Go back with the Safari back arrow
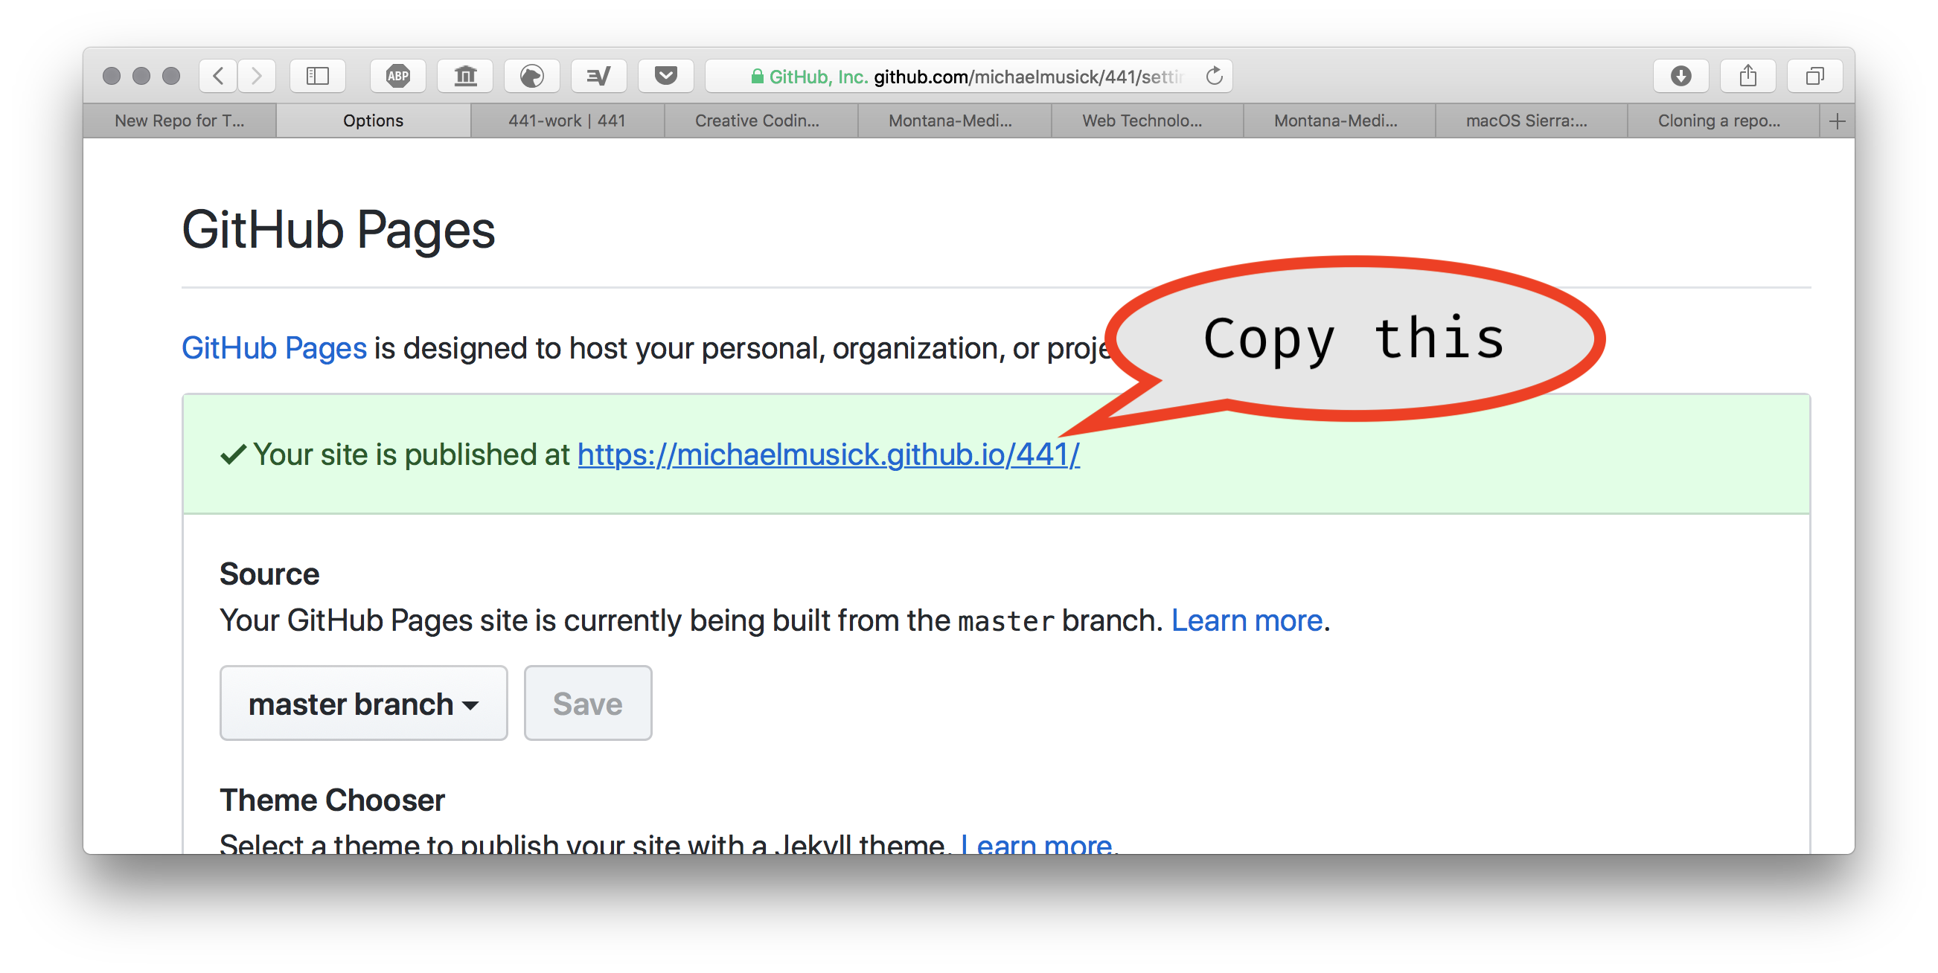 click(x=218, y=76)
